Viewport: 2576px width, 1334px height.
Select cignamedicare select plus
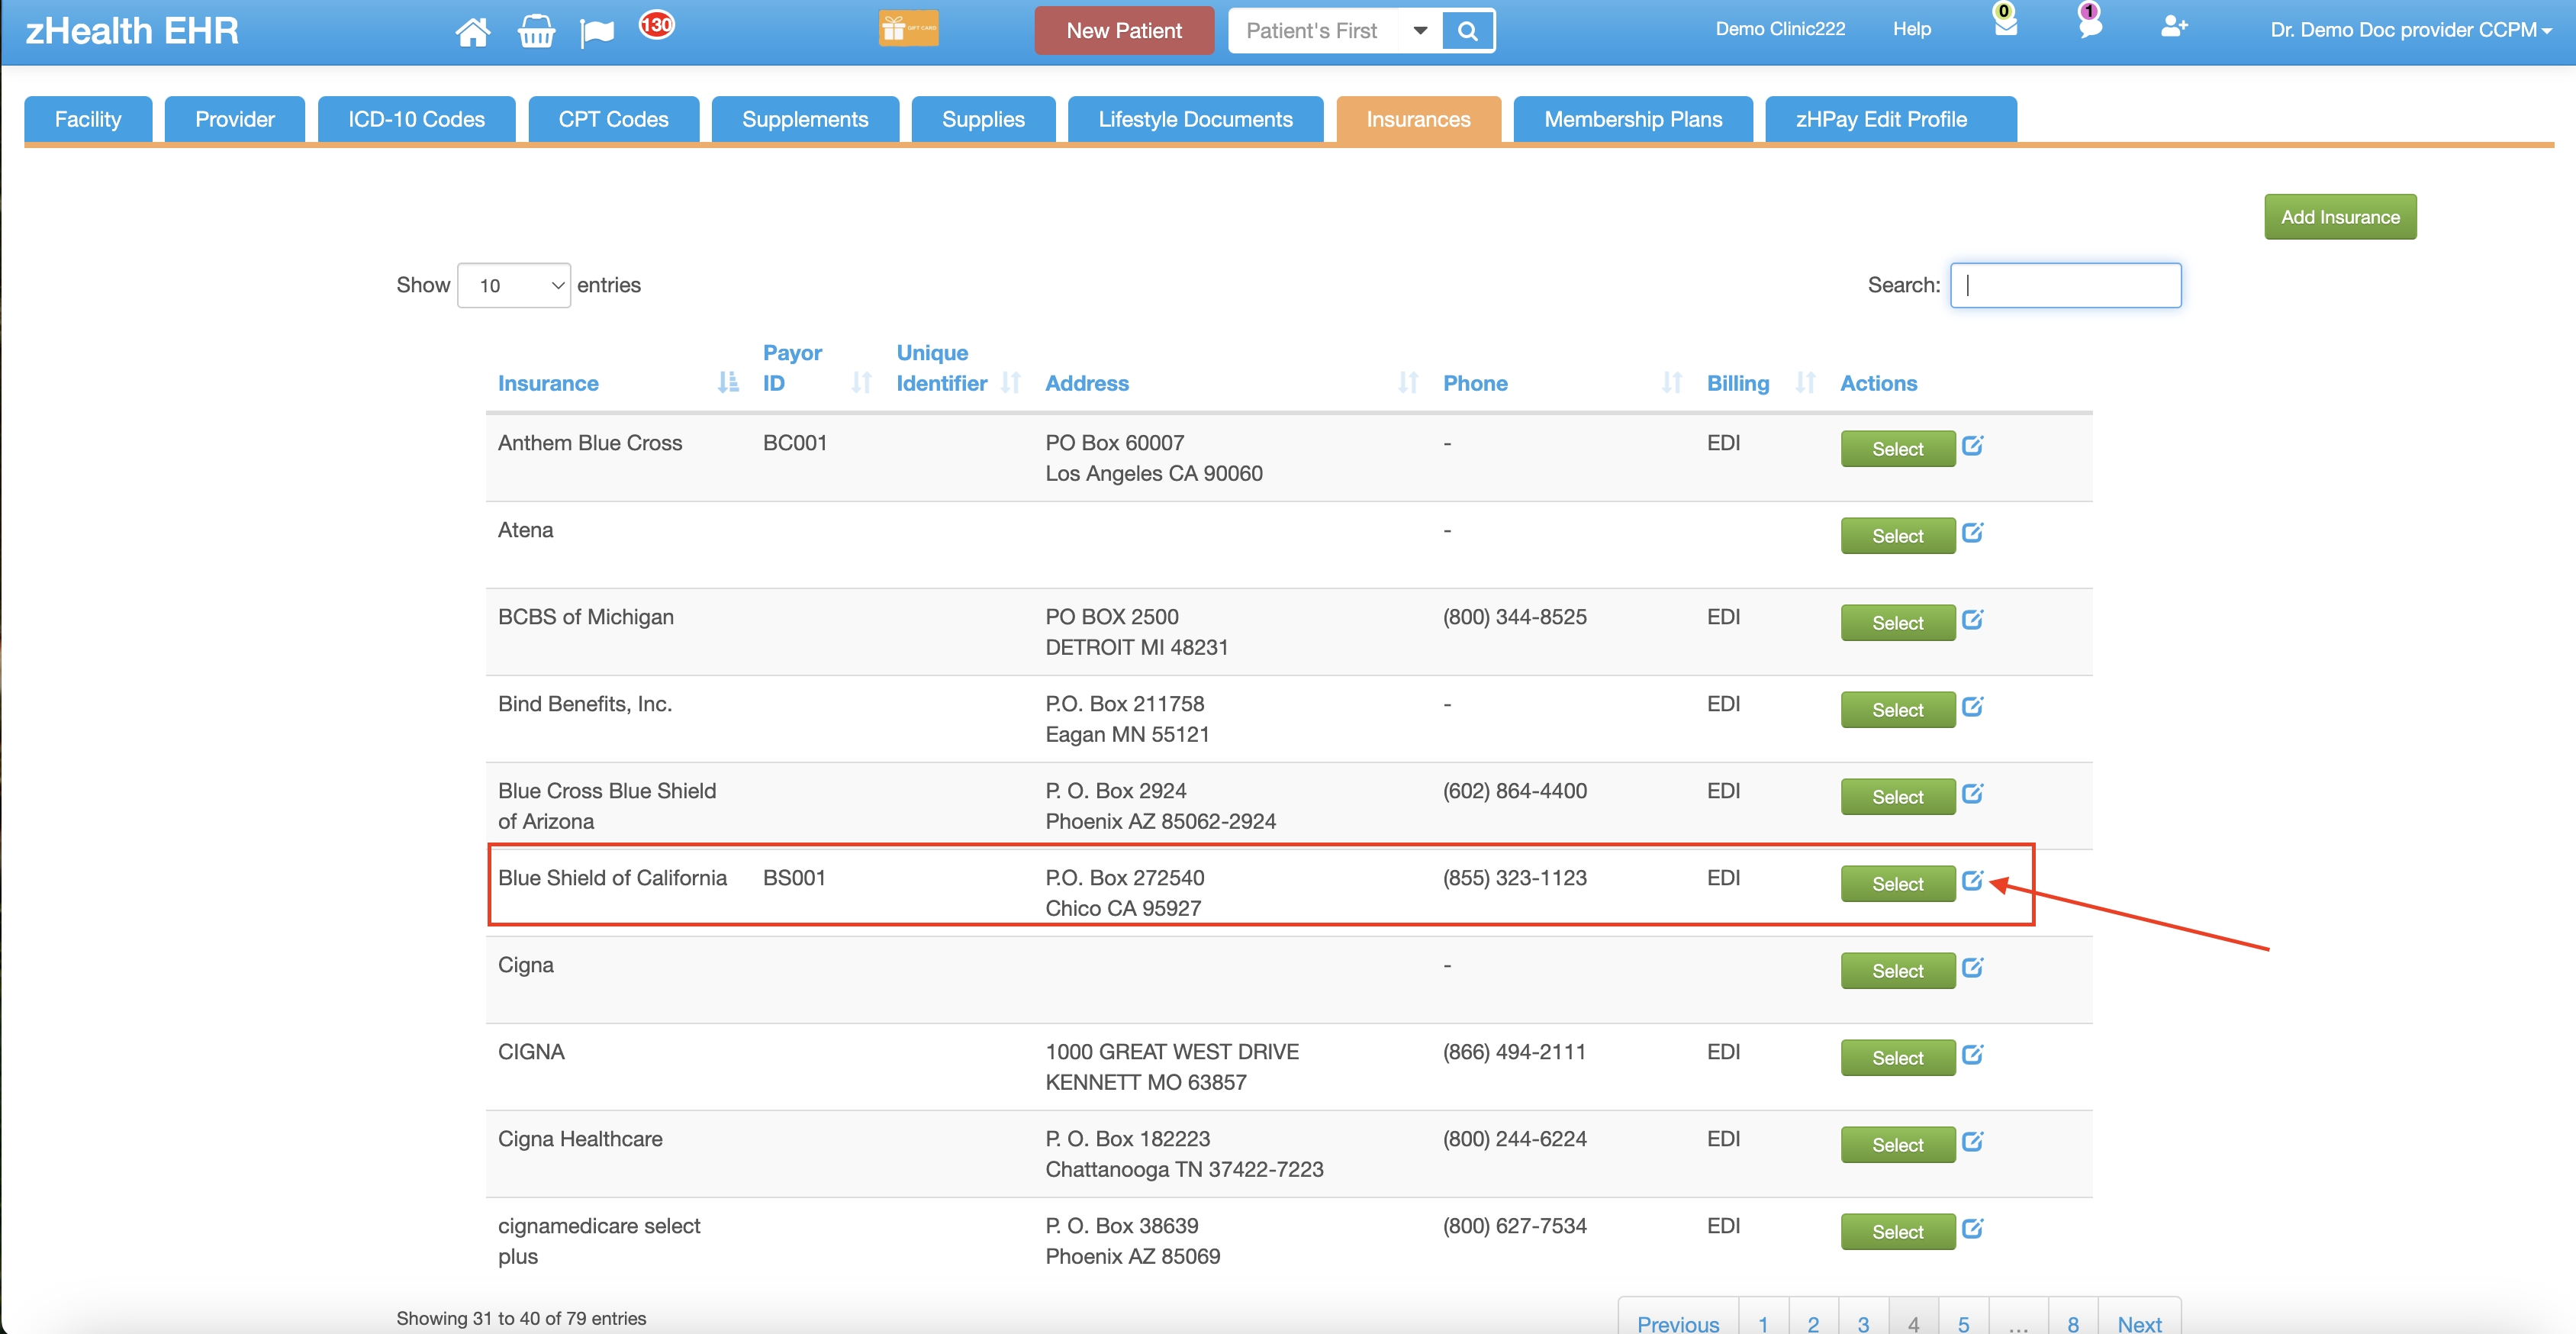click(x=1897, y=1232)
